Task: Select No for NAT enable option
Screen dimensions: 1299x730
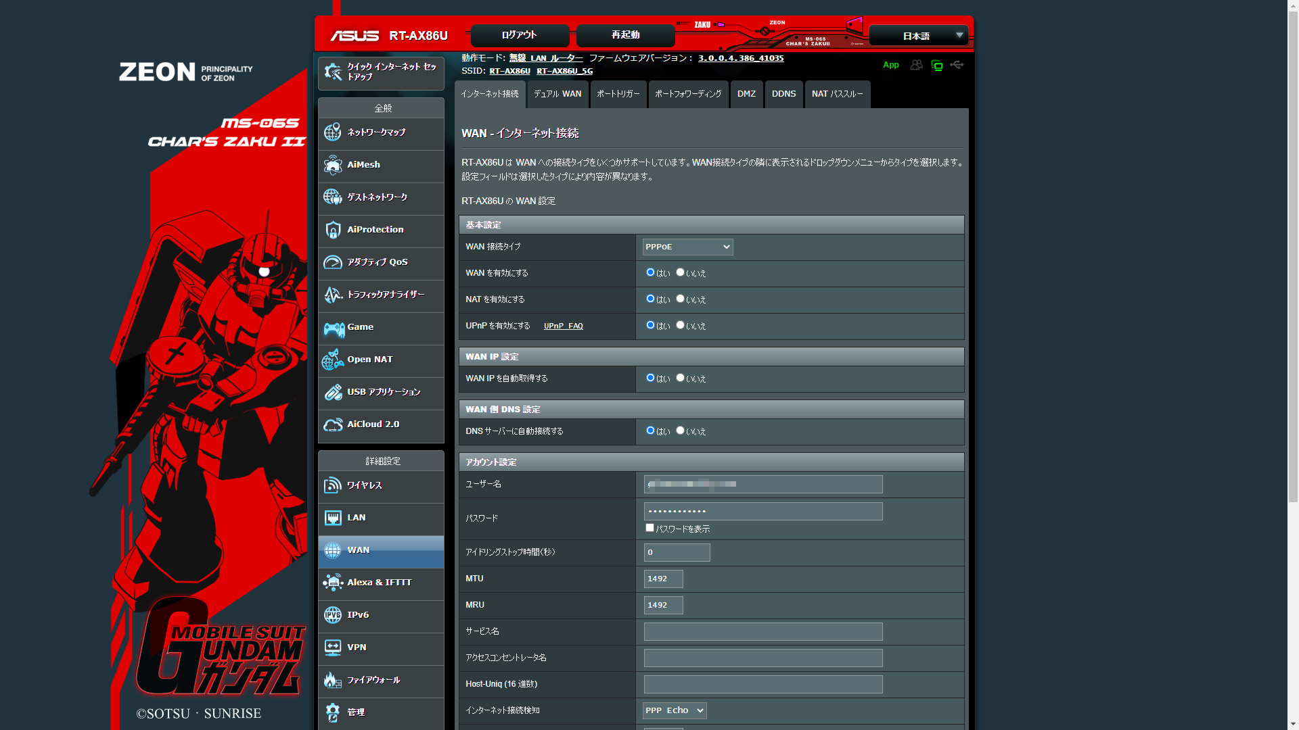Action: [x=680, y=299]
